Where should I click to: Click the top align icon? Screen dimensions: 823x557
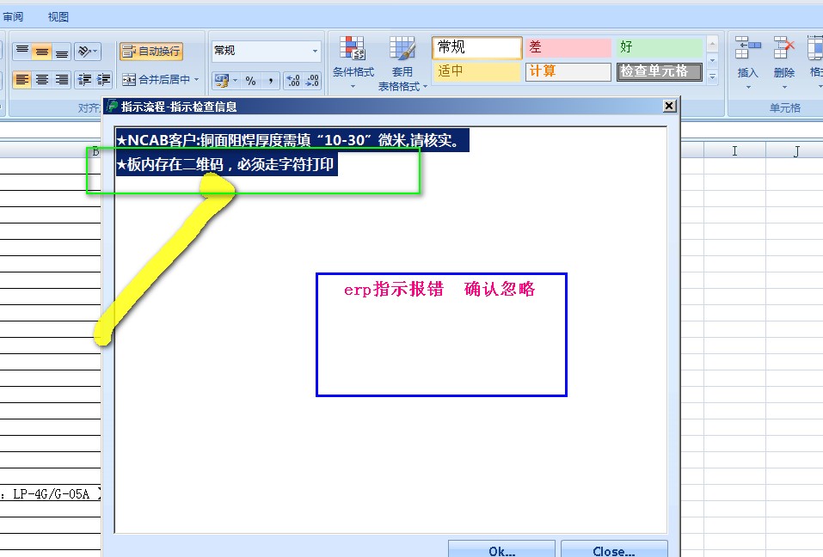22,52
